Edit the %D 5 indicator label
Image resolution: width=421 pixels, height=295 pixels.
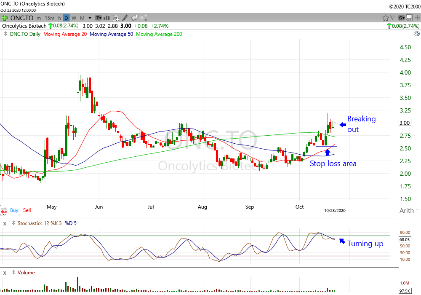tap(71, 223)
